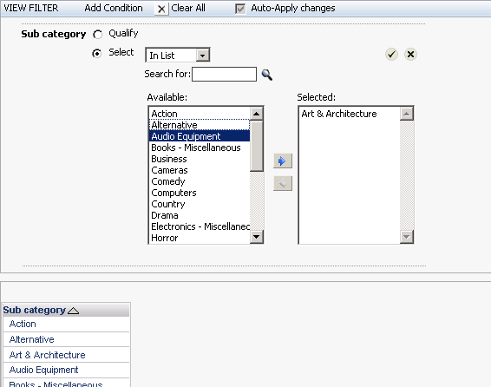The width and height of the screenshot is (491, 387).
Task: Click Selected list scroll down arrow
Action: pos(407,236)
